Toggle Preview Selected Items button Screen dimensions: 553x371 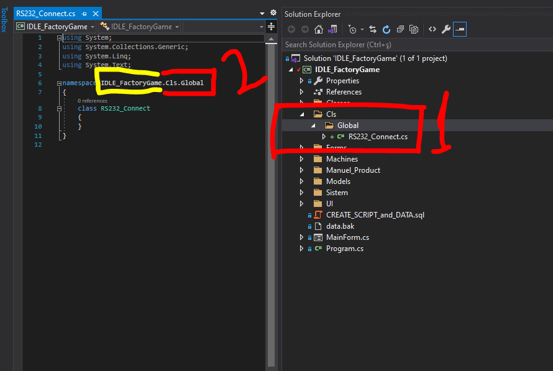tap(460, 29)
